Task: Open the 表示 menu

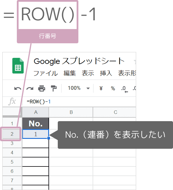Action: click(88, 73)
